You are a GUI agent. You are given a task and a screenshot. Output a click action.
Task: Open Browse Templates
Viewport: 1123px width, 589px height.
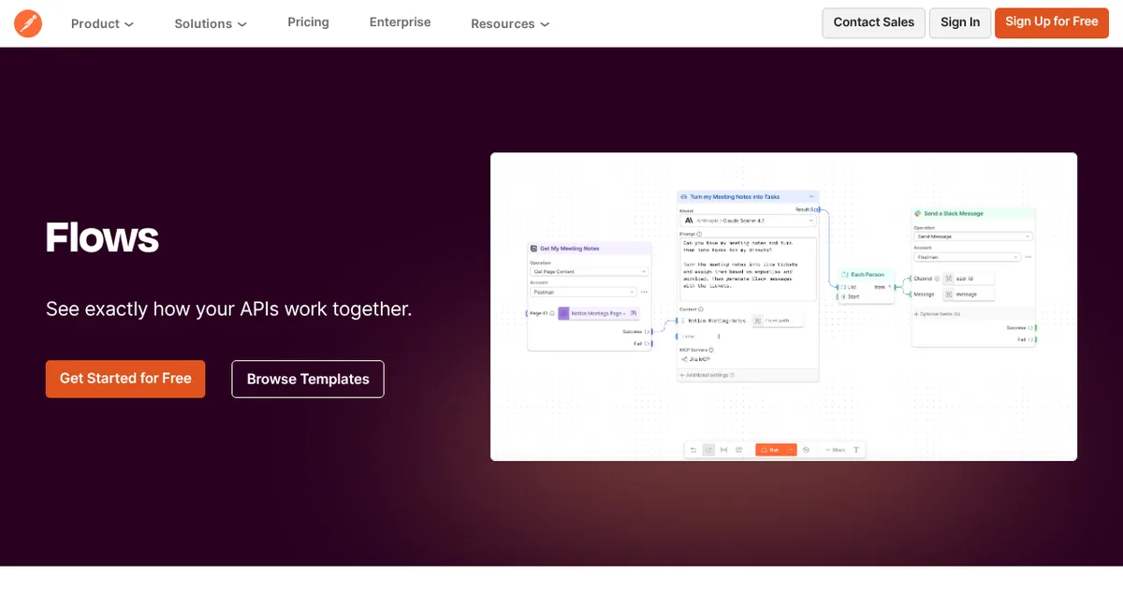(x=308, y=379)
